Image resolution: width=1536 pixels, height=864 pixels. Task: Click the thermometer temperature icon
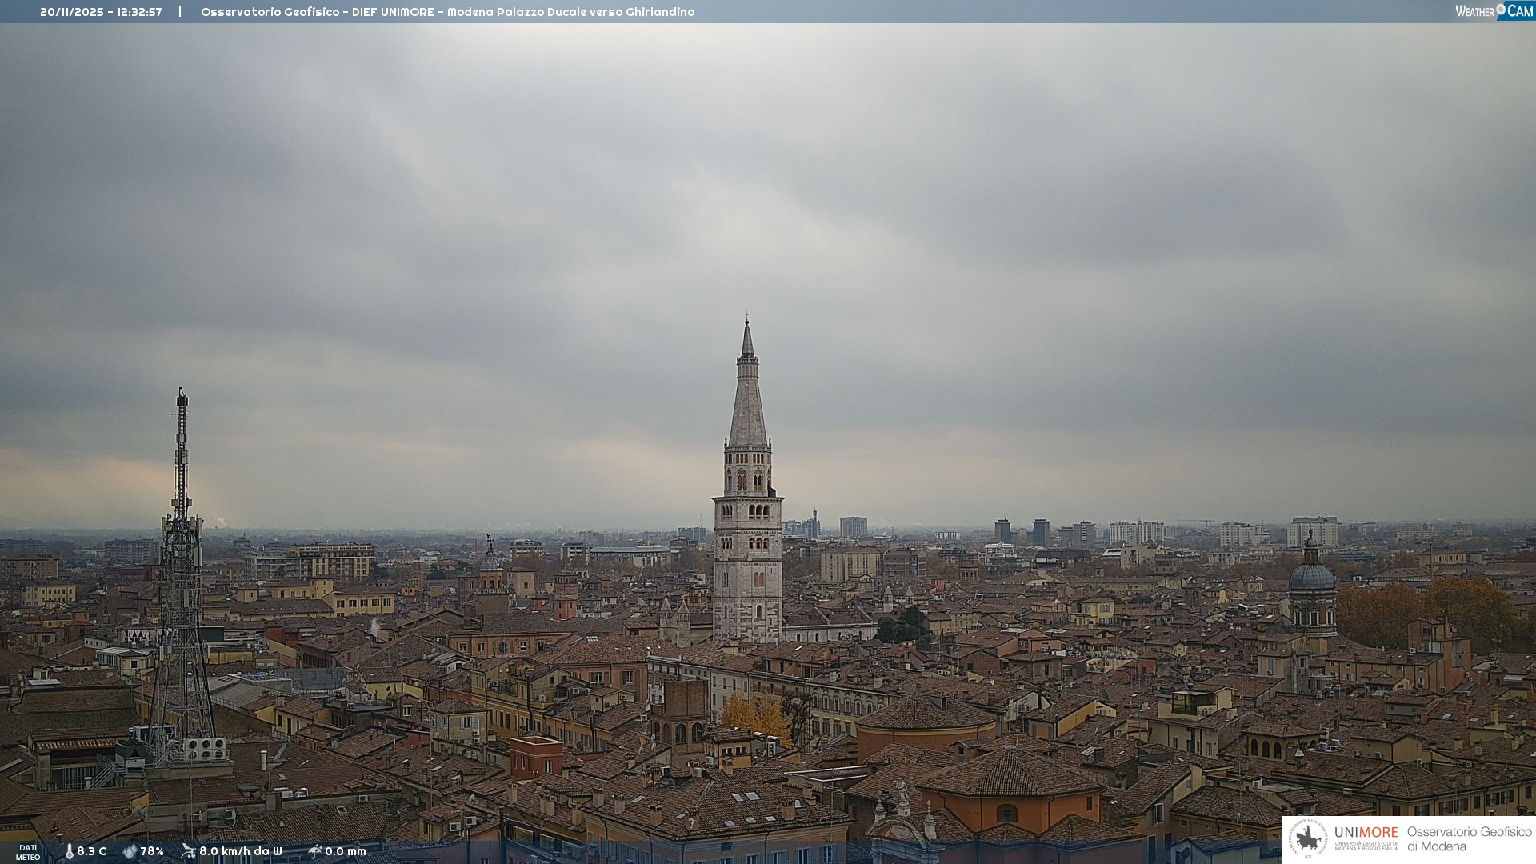coord(69,851)
